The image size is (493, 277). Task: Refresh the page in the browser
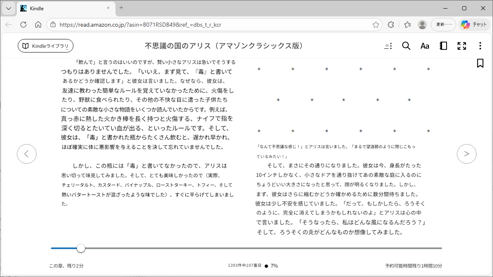[x=23, y=25]
